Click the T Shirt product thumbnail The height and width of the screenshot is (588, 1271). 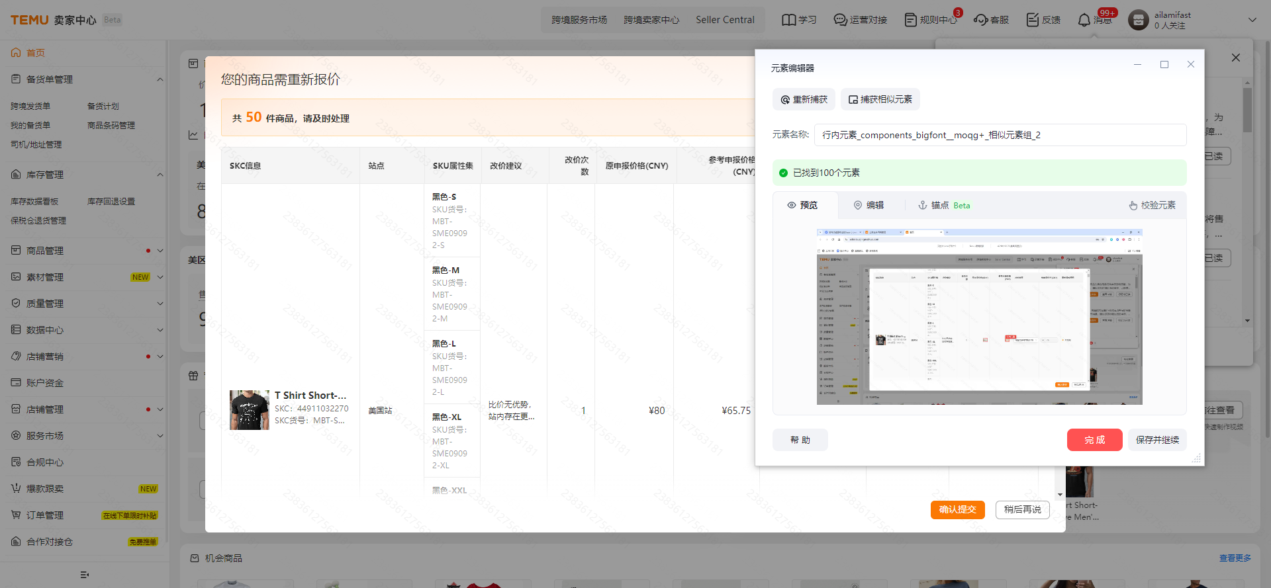click(x=249, y=410)
